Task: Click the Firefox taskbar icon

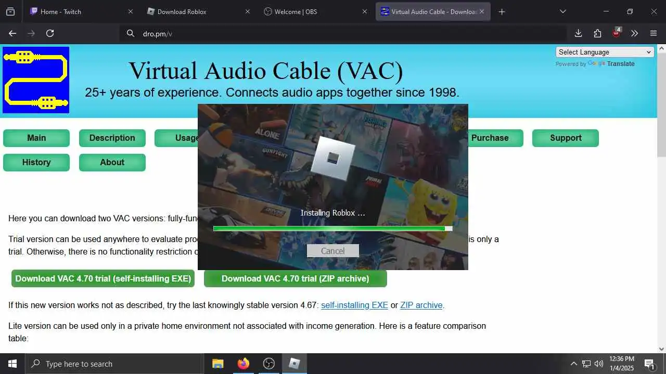Action: [243, 364]
